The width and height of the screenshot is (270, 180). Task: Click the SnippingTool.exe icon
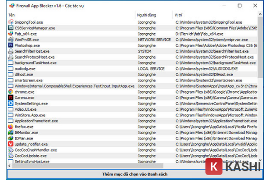coord(11,22)
